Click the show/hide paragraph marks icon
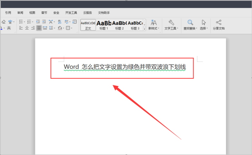The image size is (252, 155). [x=66, y=22]
